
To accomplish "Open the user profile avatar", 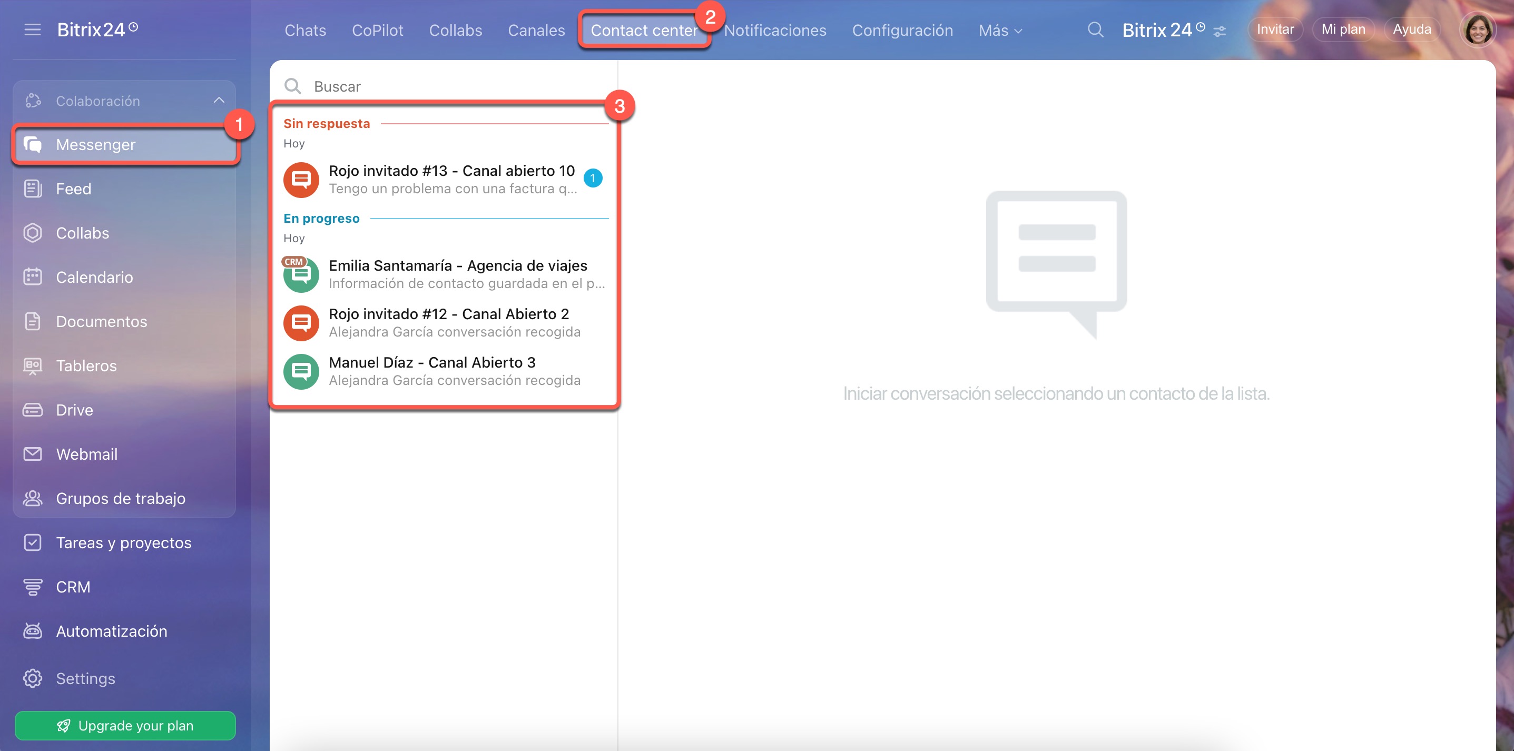I will (x=1478, y=29).
